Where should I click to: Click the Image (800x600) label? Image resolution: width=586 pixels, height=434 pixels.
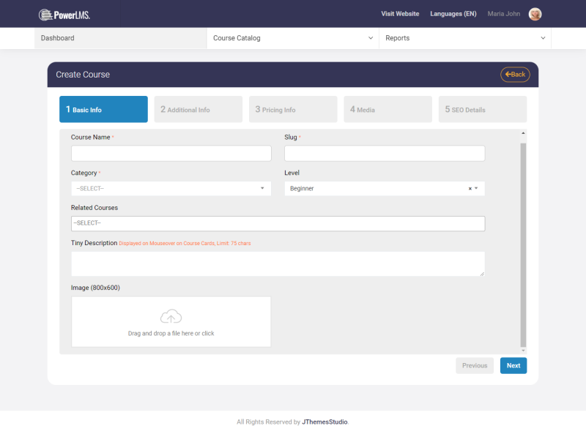pyautogui.click(x=95, y=288)
